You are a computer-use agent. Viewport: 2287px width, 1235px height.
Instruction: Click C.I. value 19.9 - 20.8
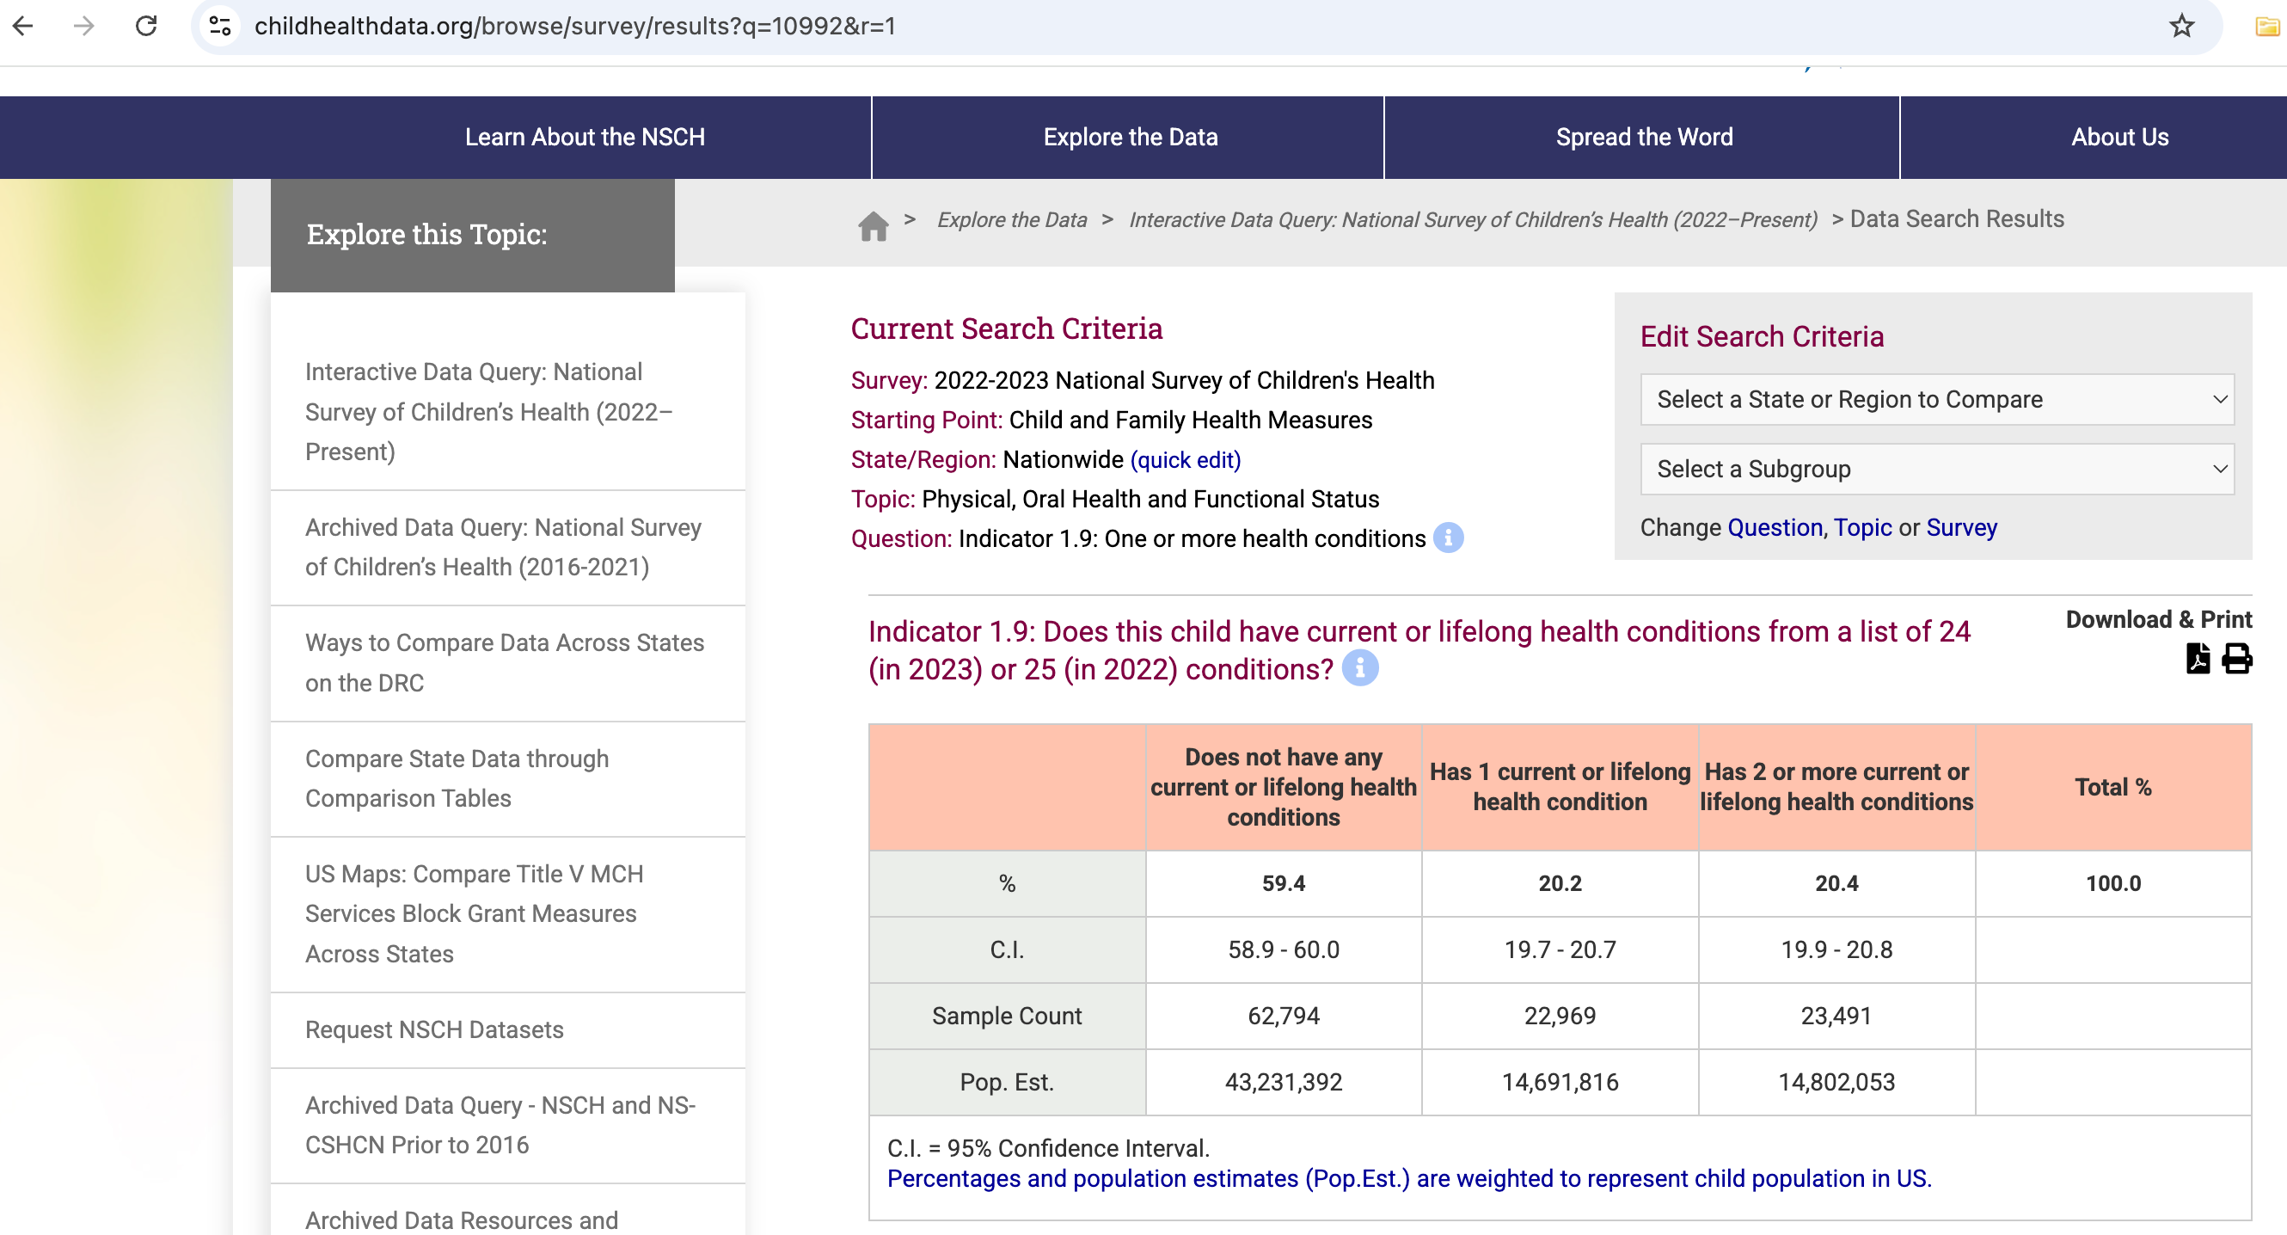pos(1836,950)
